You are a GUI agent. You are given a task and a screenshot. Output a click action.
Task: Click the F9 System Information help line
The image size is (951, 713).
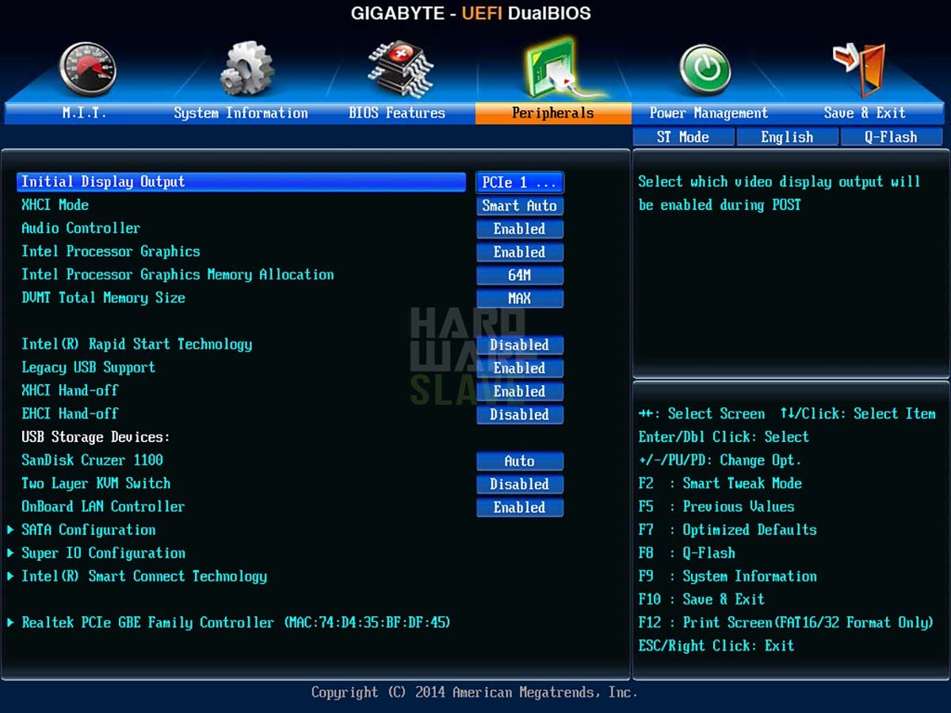pyautogui.click(x=728, y=576)
